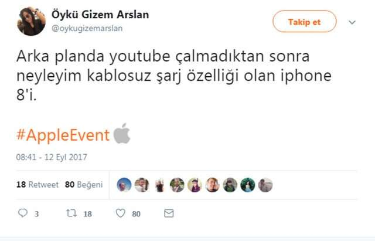Screen dimensions: 375x241
Task: Open first liker avatar with blue sky
Action: coord(124,185)
